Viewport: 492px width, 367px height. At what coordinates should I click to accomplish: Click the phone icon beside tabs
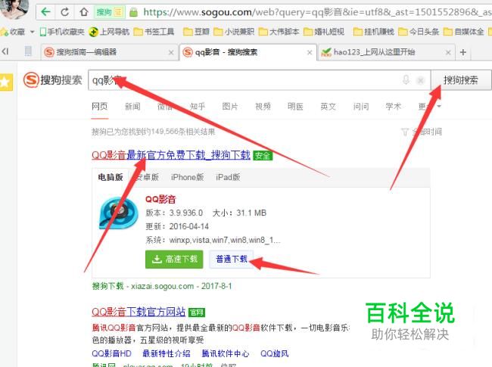(x=28, y=51)
